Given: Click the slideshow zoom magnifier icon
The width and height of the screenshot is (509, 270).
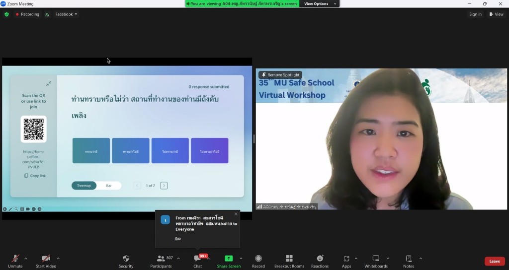Looking at the screenshot, I should [16, 209].
